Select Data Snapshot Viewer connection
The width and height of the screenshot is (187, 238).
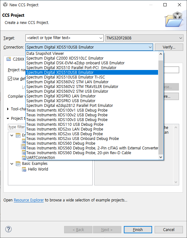(92, 53)
